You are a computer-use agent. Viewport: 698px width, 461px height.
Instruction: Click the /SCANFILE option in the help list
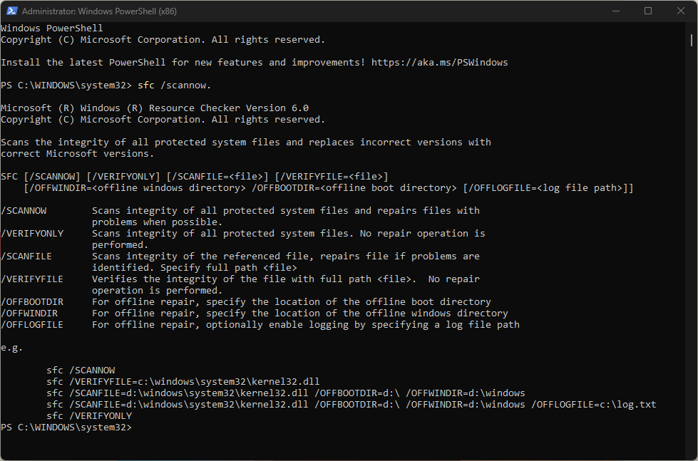click(27, 257)
